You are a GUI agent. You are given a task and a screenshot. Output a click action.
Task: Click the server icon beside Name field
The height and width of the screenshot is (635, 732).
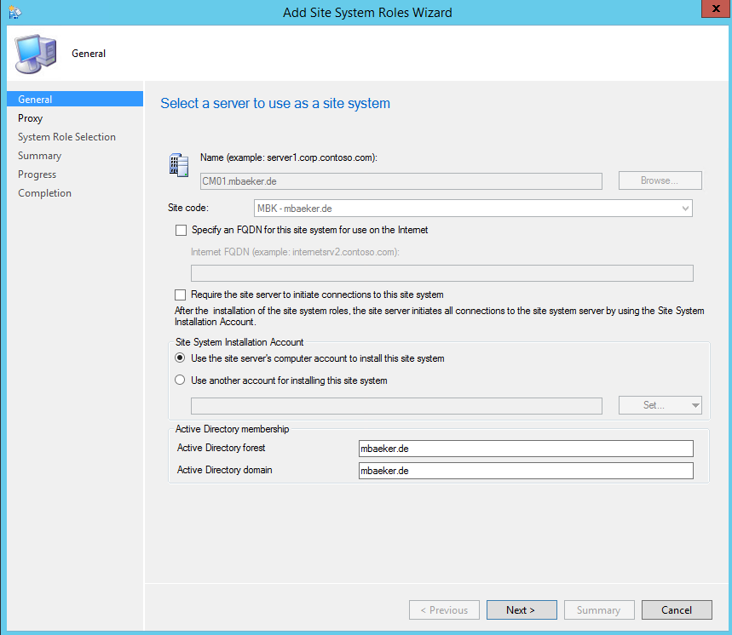(179, 165)
